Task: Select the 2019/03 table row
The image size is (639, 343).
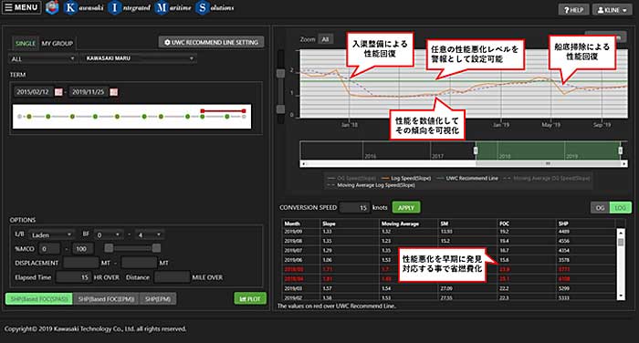Action: click(x=449, y=288)
